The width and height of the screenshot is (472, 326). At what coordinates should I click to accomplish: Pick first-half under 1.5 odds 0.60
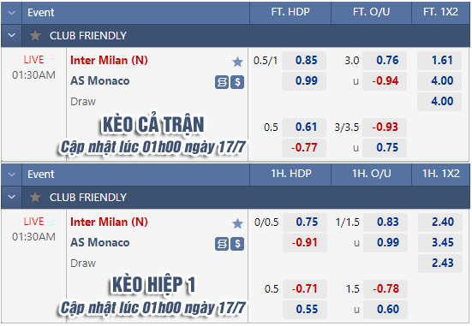pyautogui.click(x=385, y=310)
